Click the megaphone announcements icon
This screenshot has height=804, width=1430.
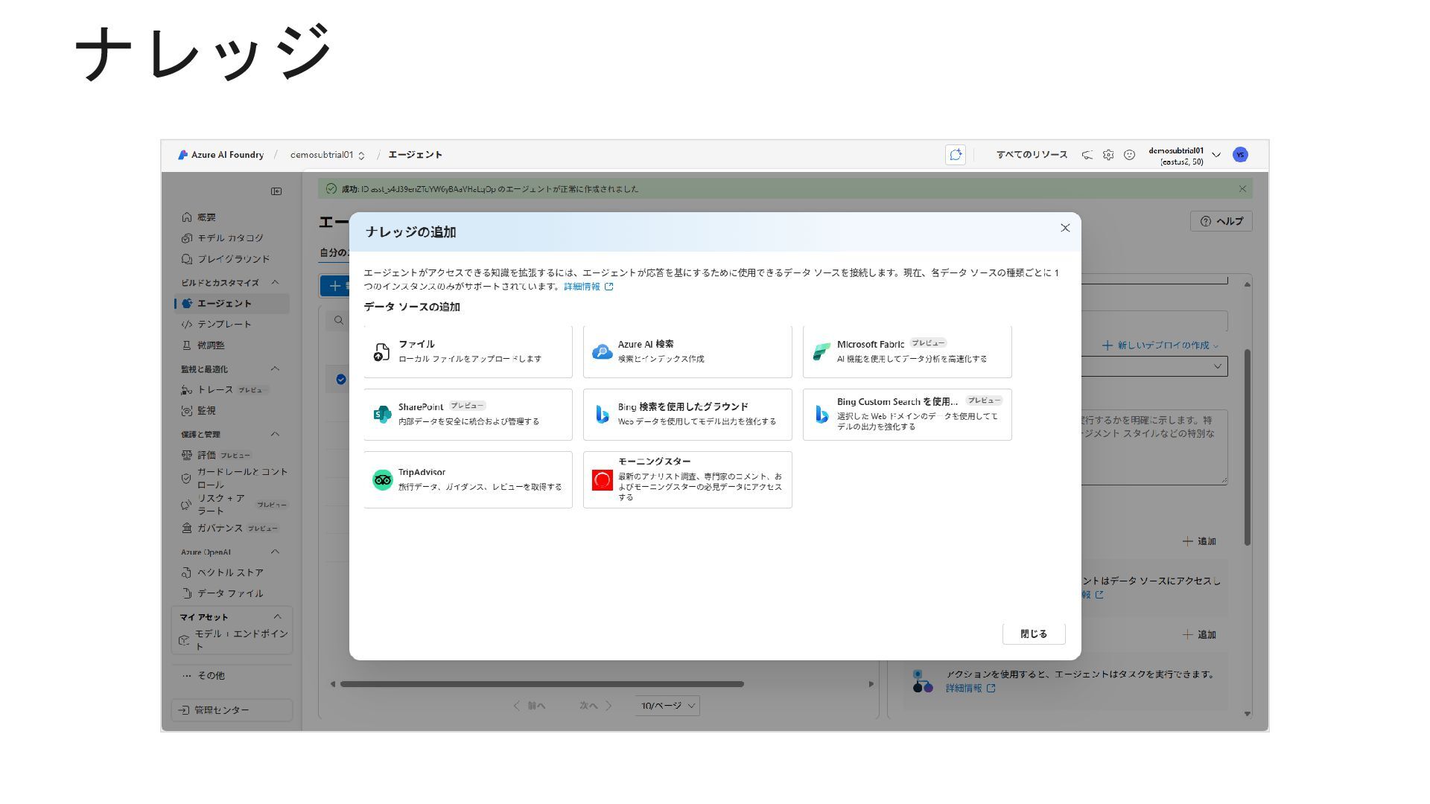tap(1087, 155)
